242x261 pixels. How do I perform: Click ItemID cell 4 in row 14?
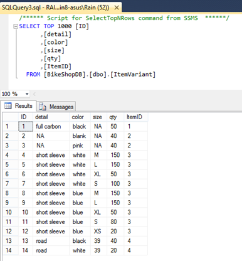pyautogui.click(x=136, y=250)
